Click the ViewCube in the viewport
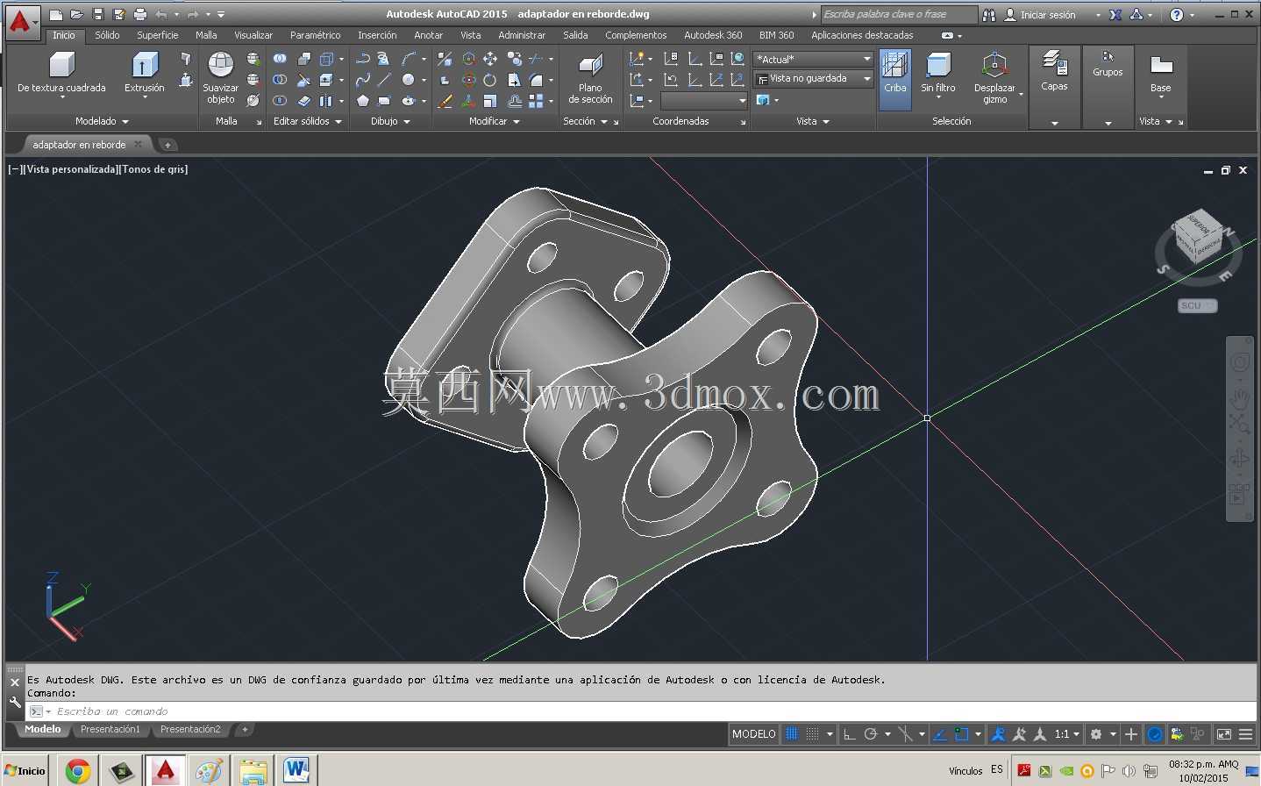Image resolution: width=1261 pixels, height=786 pixels. point(1199,236)
